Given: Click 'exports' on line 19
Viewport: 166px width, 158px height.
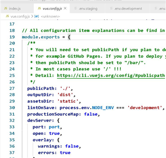Looking at the screenshot, I should point(50,37).
